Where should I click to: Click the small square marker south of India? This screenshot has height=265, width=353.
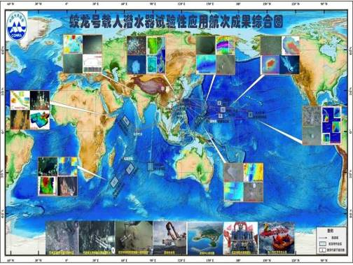[x=151, y=166]
